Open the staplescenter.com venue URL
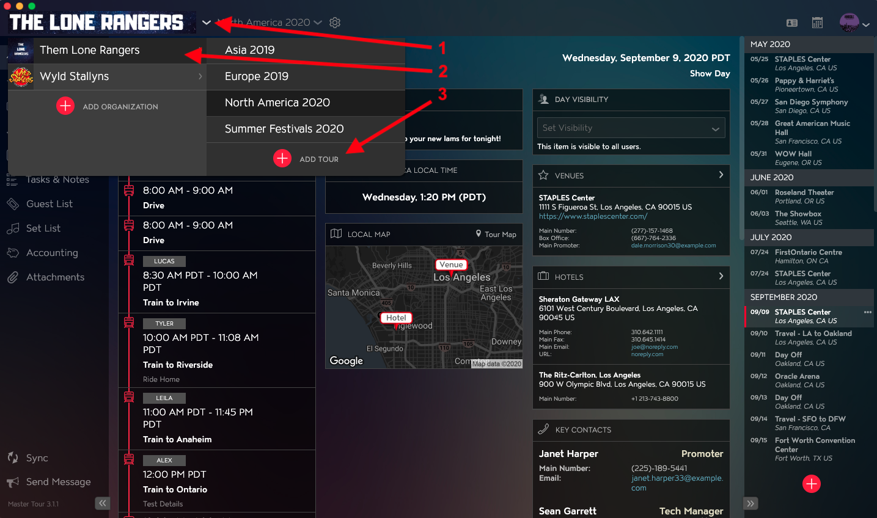 (593, 216)
